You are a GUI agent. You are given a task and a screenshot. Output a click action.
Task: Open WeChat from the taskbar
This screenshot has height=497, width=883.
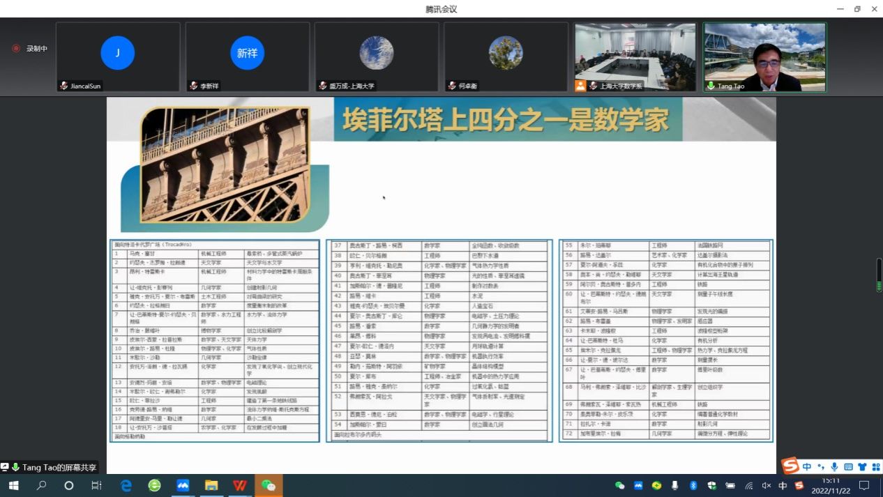tap(269, 485)
